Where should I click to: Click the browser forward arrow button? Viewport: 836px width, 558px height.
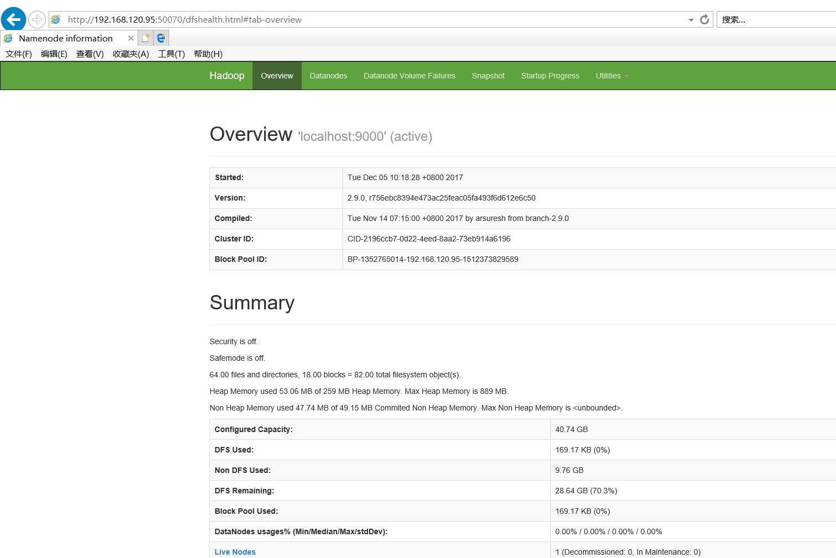[36, 20]
